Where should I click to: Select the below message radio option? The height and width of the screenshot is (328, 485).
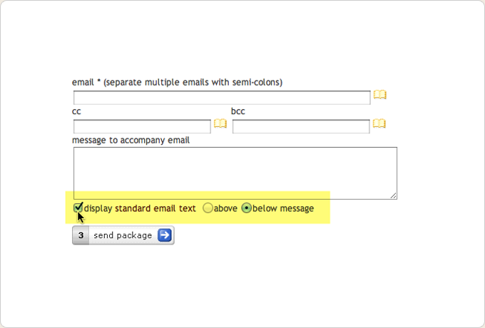246,208
